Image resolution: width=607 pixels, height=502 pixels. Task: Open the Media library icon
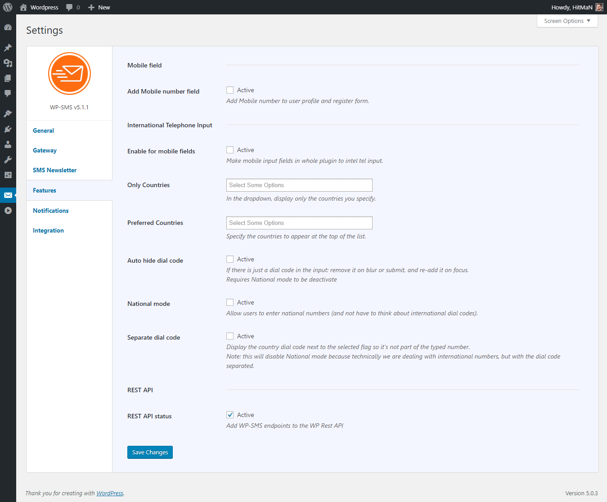click(8, 63)
